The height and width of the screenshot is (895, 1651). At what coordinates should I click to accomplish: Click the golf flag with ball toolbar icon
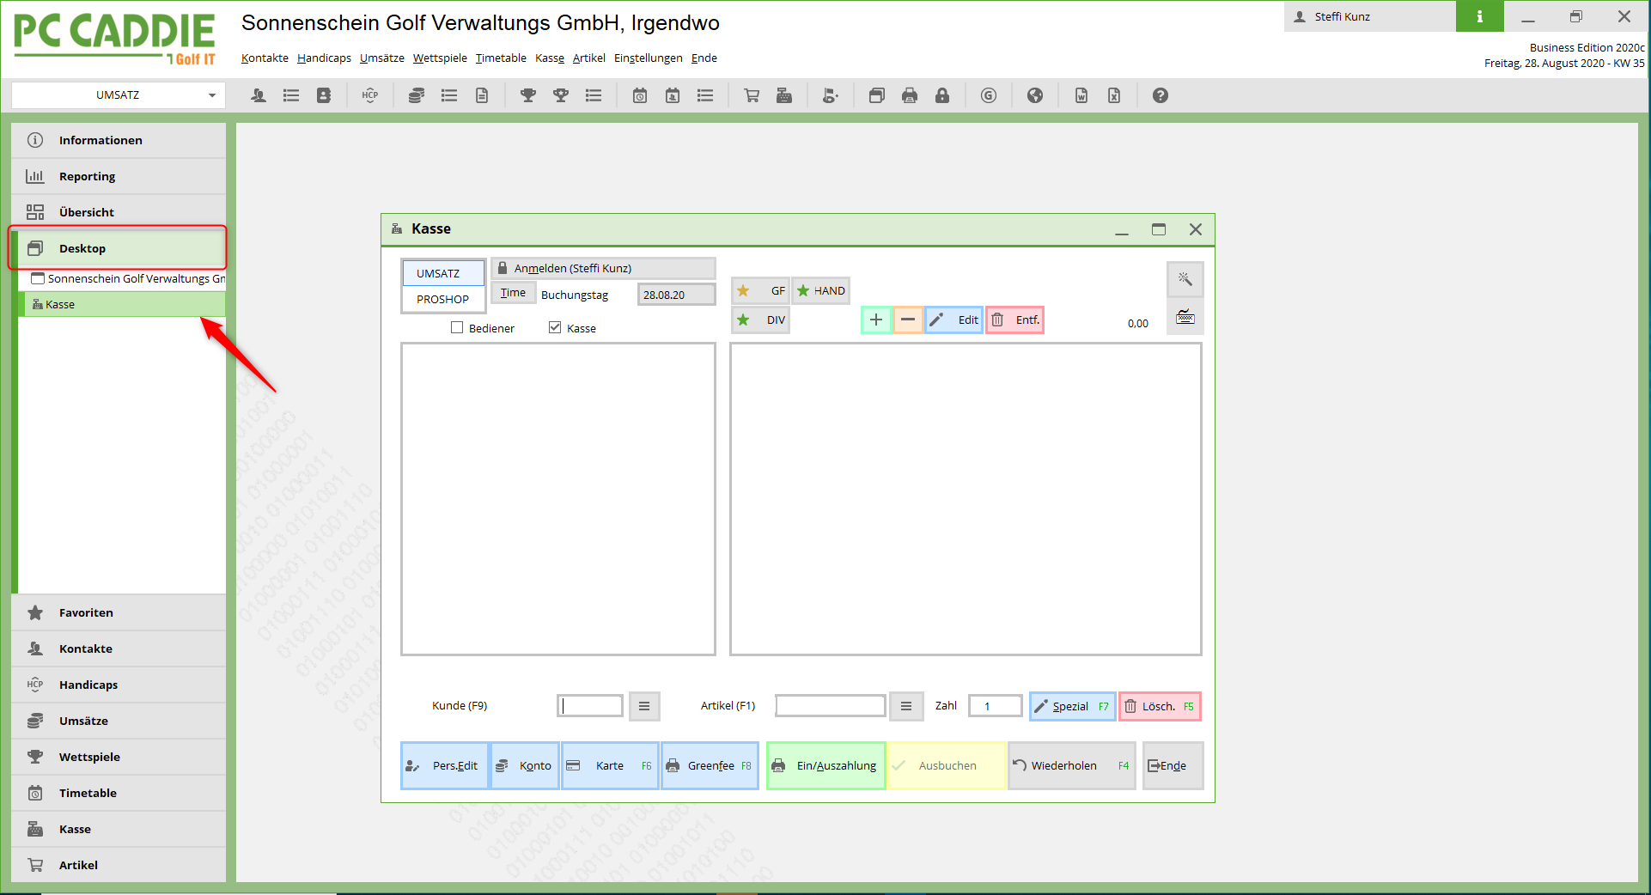click(x=831, y=95)
